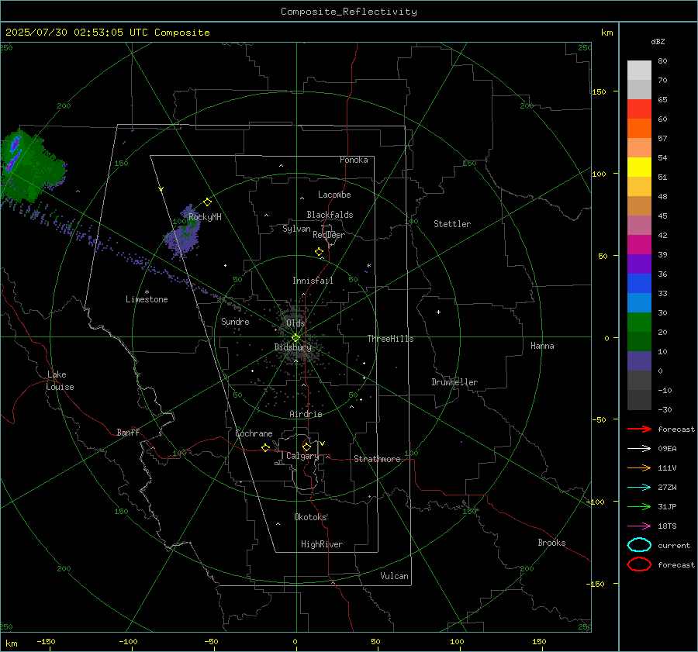Click the red forecast ellipse legend icon
698x652 pixels.
click(639, 564)
